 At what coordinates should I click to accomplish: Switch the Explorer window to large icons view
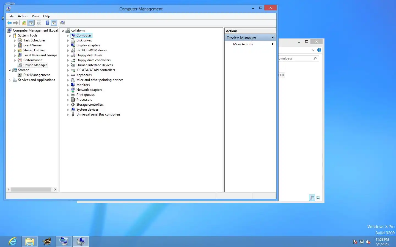tap(318, 198)
